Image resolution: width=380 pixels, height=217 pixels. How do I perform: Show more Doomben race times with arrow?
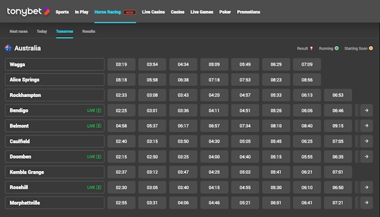click(366, 156)
